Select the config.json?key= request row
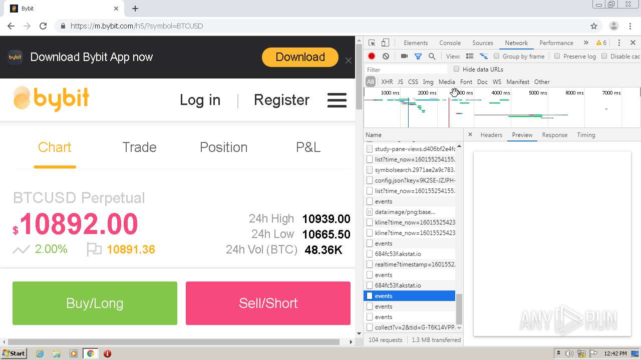The height and width of the screenshot is (360, 641). 410,180
